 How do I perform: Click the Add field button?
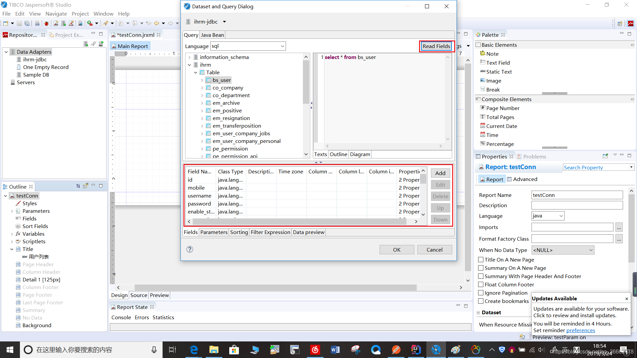440,173
